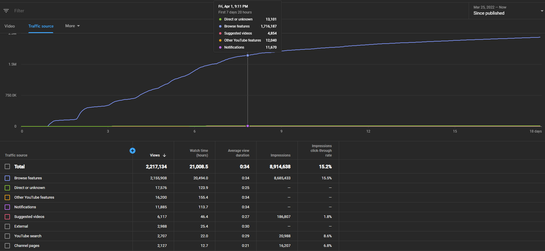This screenshot has height=251, width=545.
Task: Switch to the Video tab
Action: click(10, 26)
